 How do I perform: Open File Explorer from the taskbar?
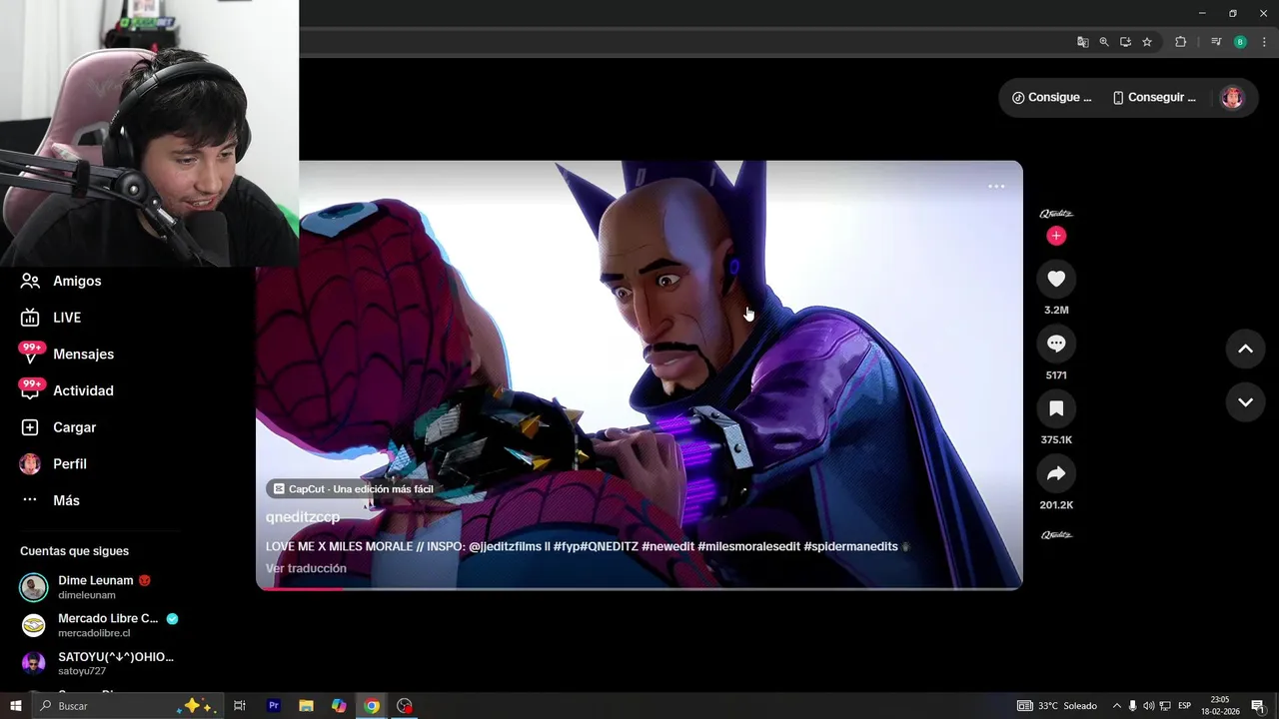tap(306, 706)
